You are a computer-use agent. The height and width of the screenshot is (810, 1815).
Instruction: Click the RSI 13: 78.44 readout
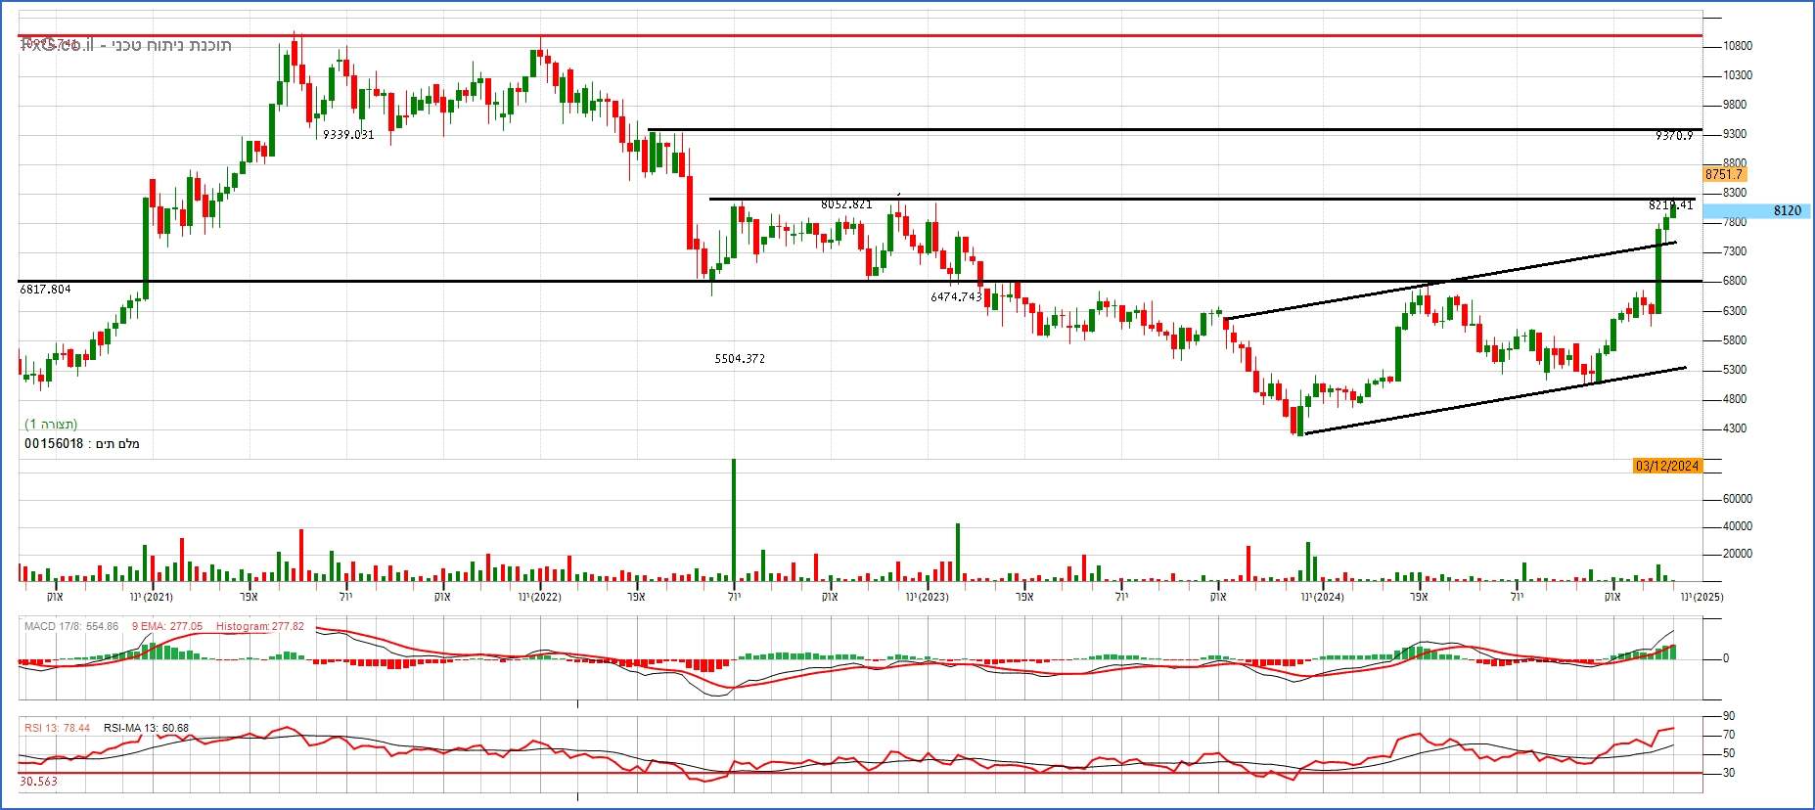tap(57, 728)
